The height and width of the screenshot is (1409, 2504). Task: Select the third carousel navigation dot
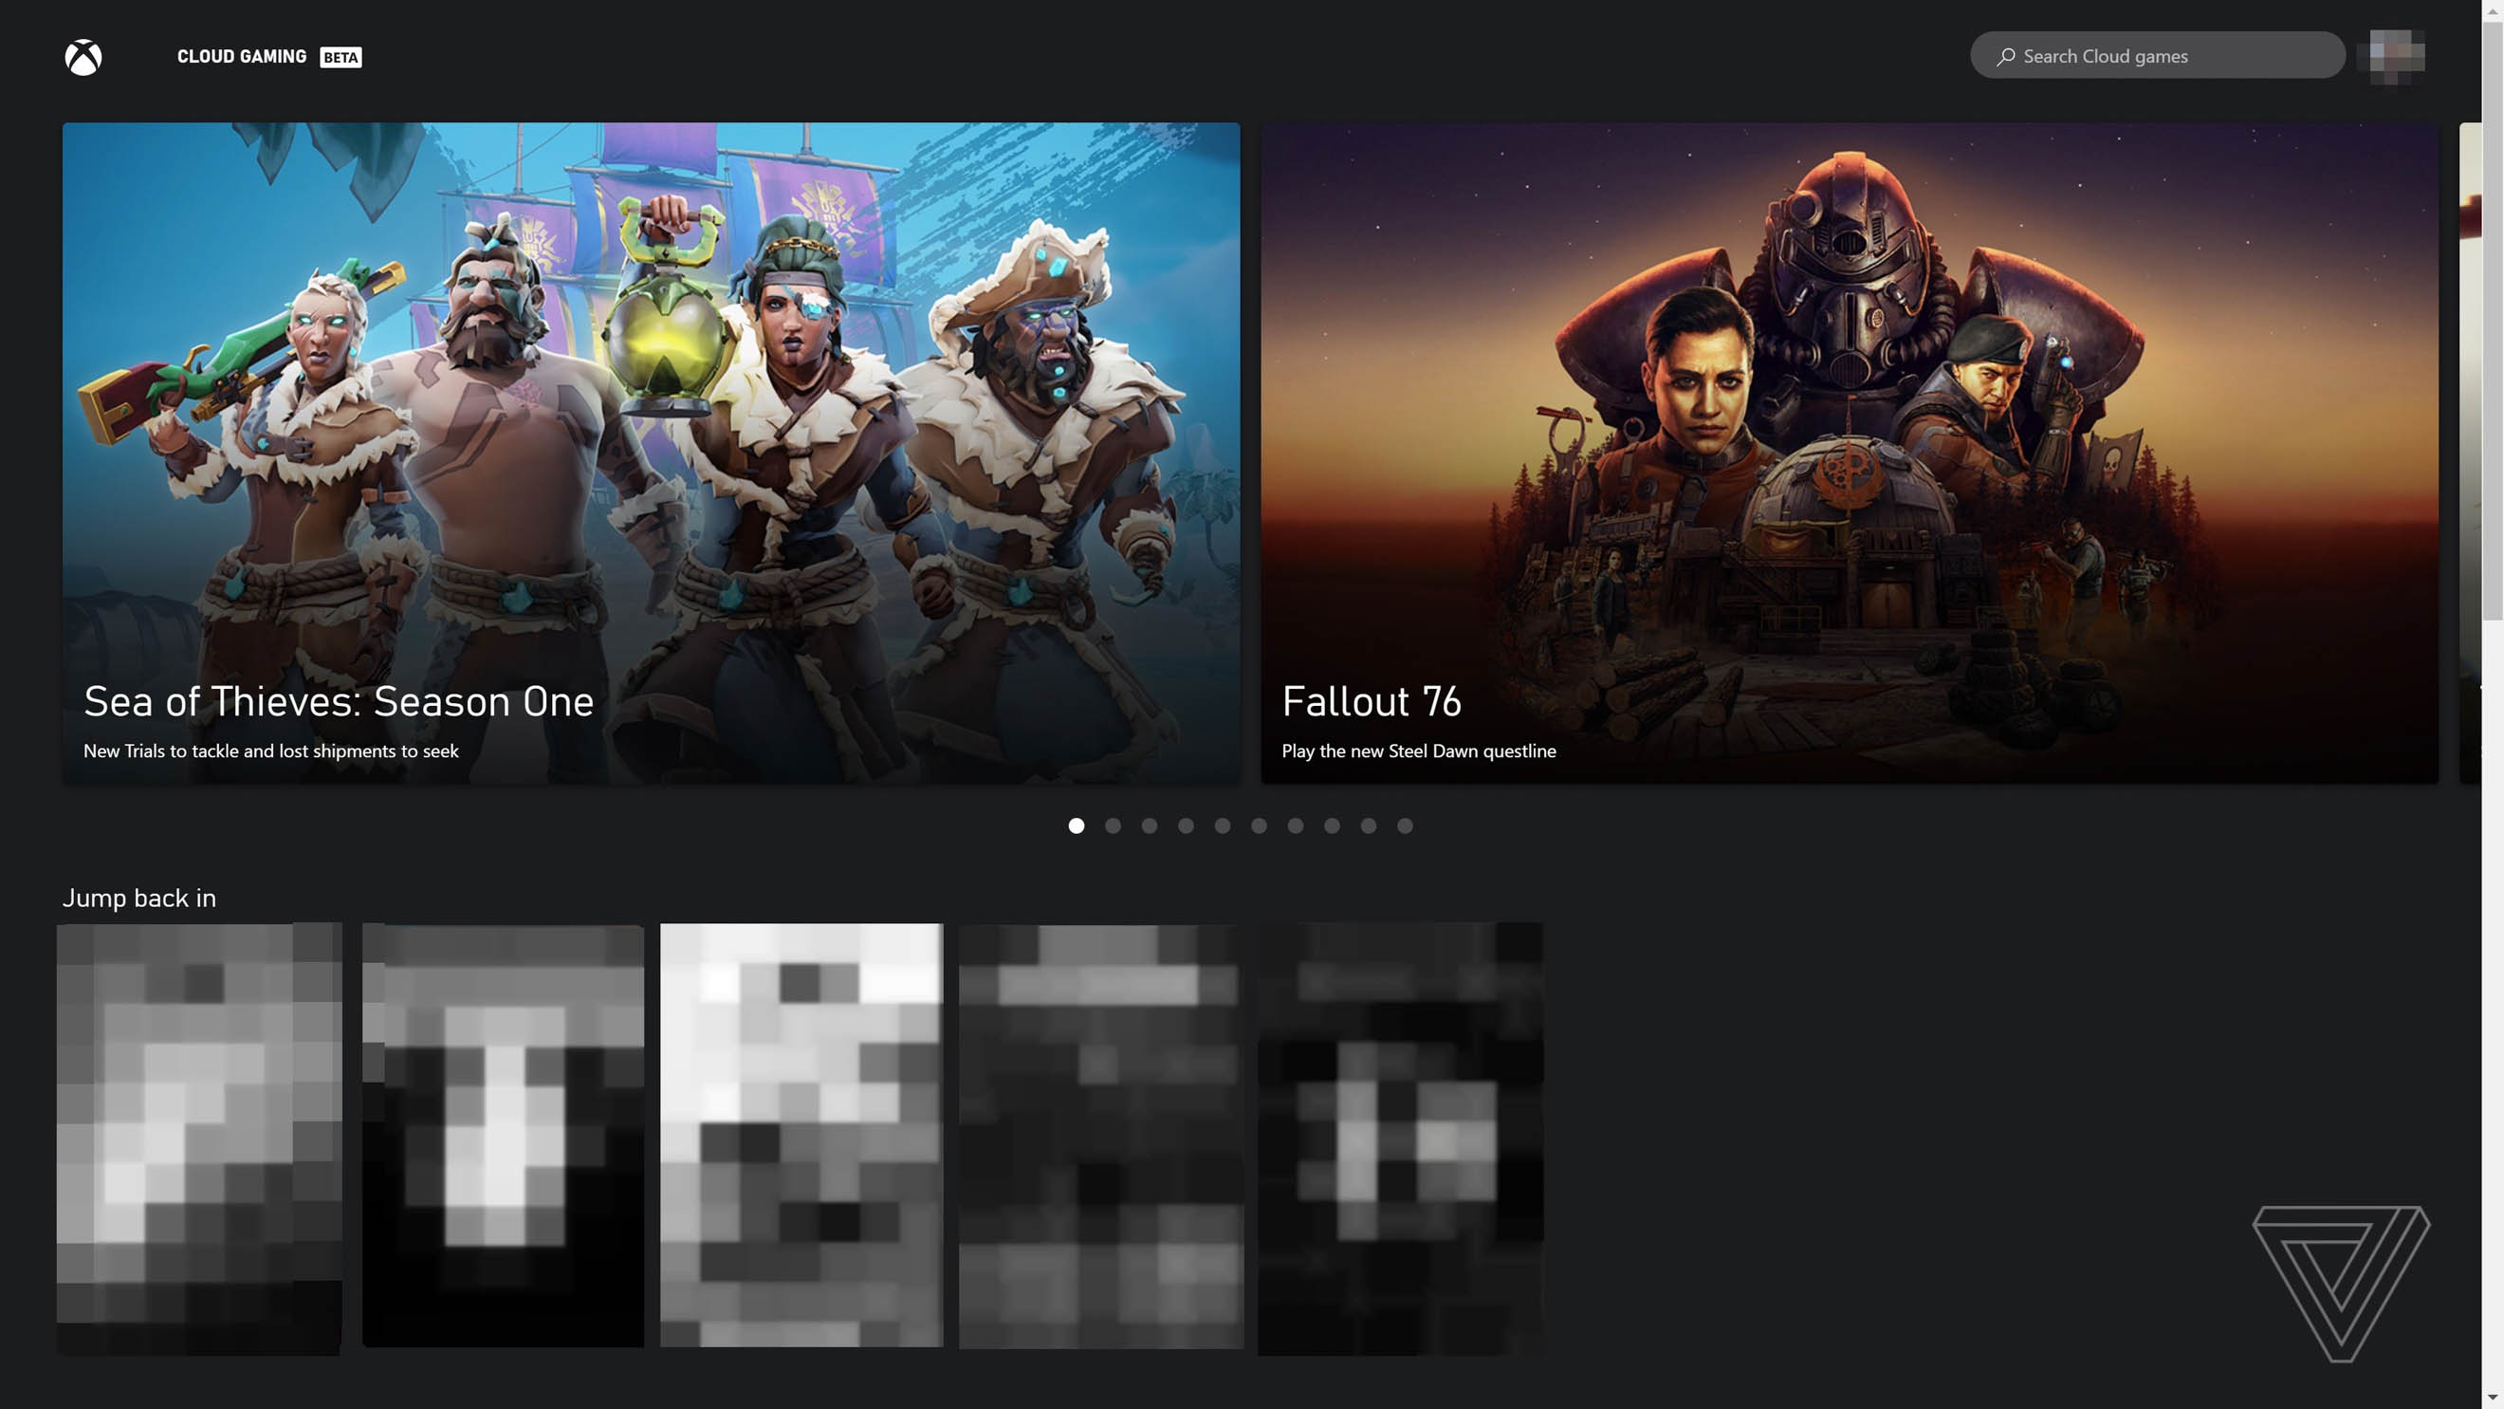click(1149, 825)
